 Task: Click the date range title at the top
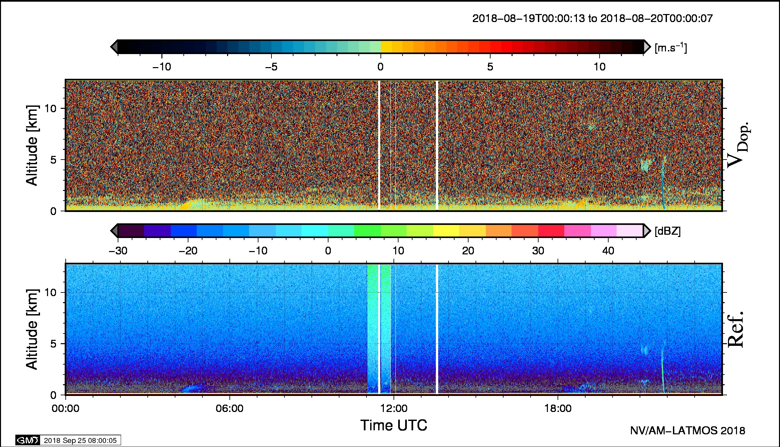point(592,18)
